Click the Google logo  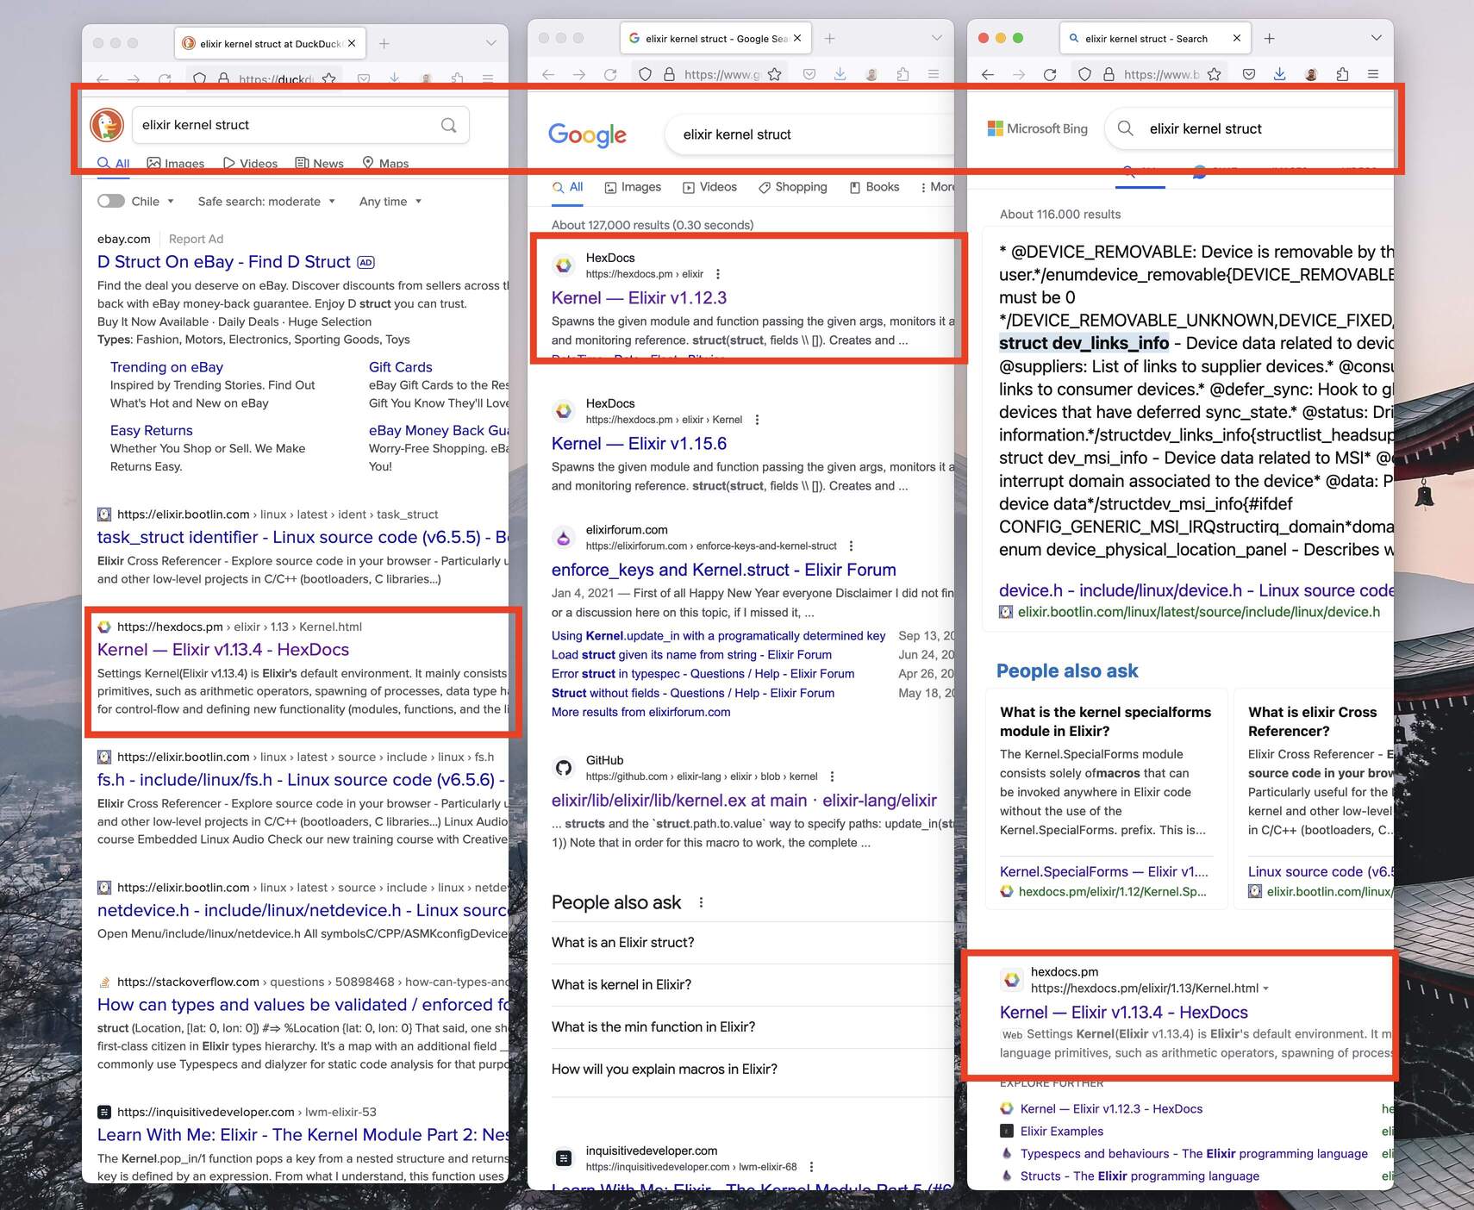[x=587, y=134]
